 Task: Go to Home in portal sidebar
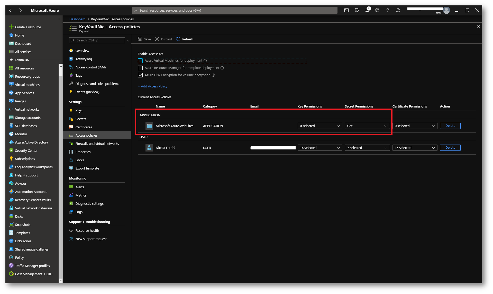20,35
